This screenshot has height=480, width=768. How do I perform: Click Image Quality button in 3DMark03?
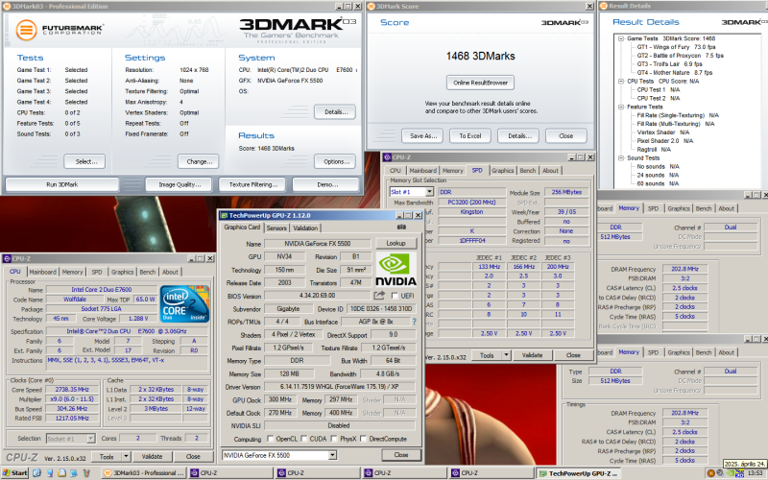tap(180, 184)
